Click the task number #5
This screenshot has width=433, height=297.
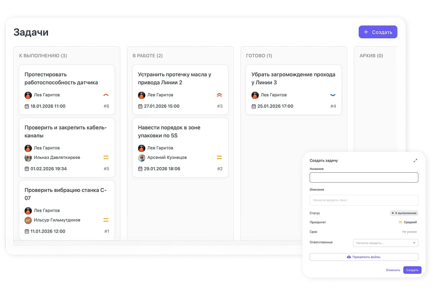tap(107, 169)
